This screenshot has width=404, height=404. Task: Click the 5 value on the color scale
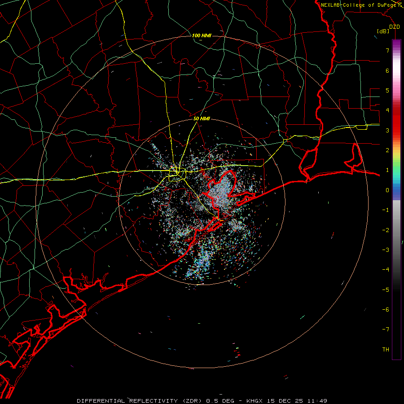pos(387,90)
